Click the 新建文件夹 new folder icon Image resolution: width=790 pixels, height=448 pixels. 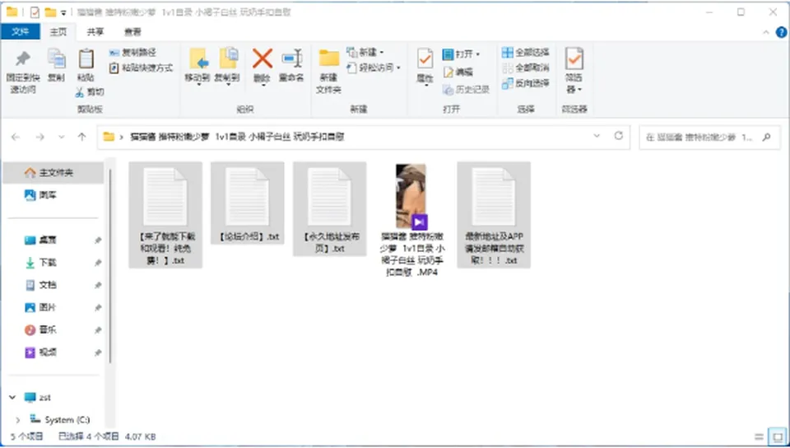329,58
